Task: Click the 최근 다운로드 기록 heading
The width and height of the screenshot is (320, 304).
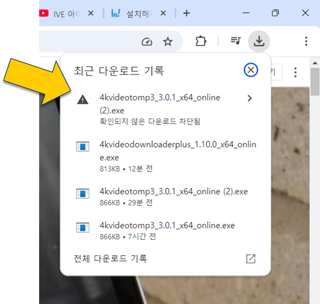Action: click(119, 71)
